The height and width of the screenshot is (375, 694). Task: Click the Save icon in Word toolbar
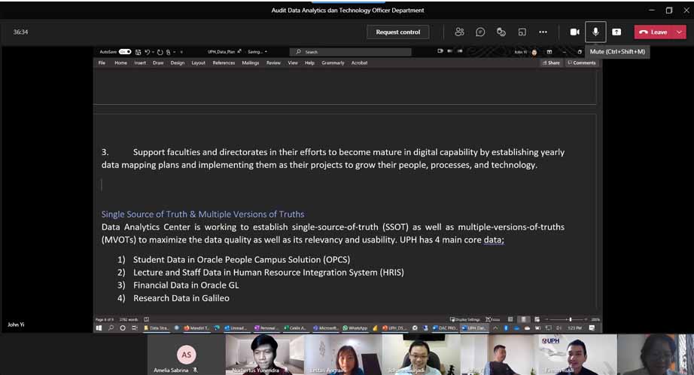click(139, 52)
